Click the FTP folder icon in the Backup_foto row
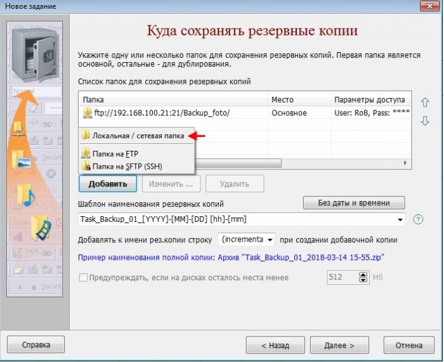 coord(88,113)
